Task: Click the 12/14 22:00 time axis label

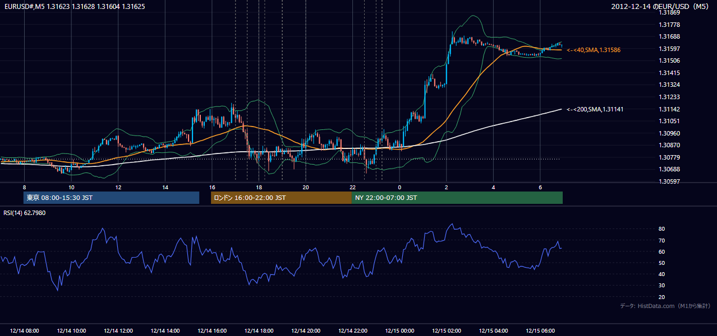Action: click(353, 331)
